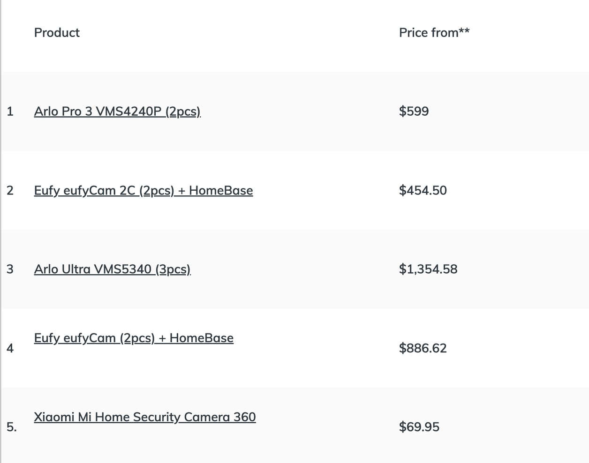Follow the Arlo Ultra VMS5340 (3pcs) link
This screenshot has height=463, width=589.
112,269
